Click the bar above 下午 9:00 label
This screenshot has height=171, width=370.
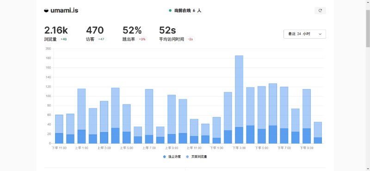click(x=307, y=116)
